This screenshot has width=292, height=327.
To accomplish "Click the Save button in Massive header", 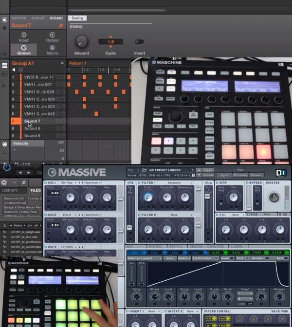I will tap(208, 170).
